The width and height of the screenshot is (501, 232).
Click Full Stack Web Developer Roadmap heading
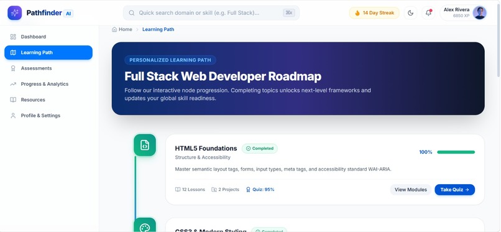(223, 77)
